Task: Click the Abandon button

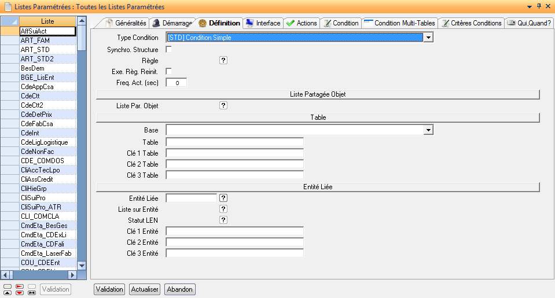Action: (x=179, y=289)
